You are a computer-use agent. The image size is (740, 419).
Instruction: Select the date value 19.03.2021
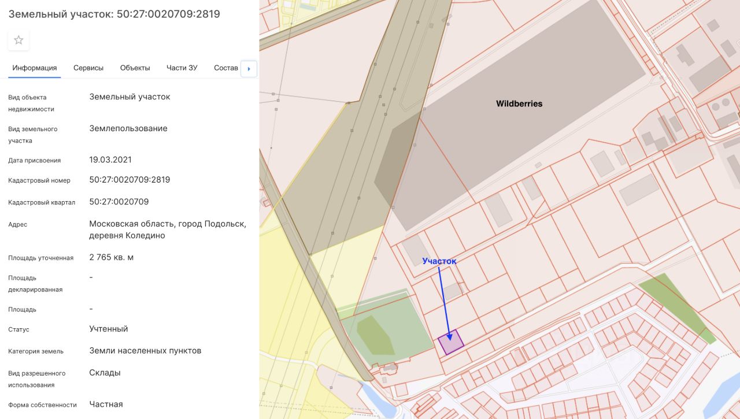coord(110,160)
